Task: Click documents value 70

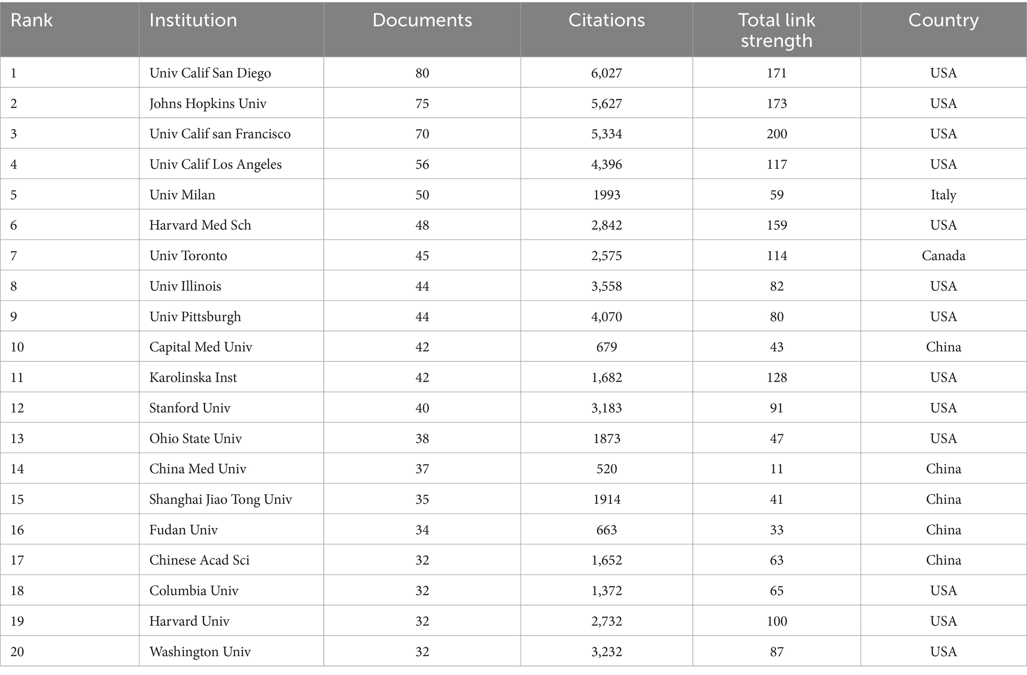Action: click(x=422, y=134)
